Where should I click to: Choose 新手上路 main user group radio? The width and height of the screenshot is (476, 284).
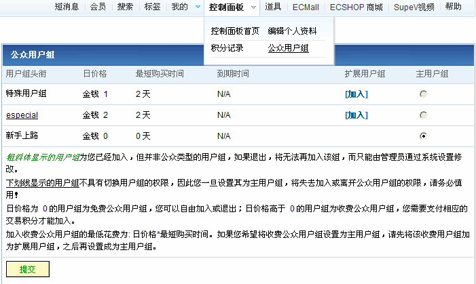(423, 136)
